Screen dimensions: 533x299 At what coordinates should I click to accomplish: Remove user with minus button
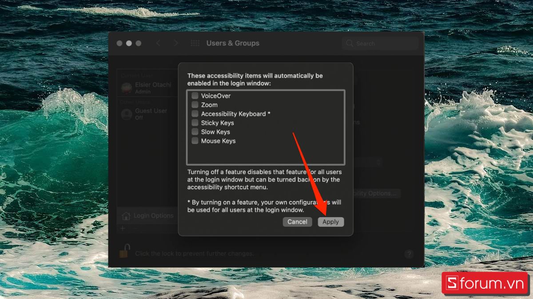point(136,228)
